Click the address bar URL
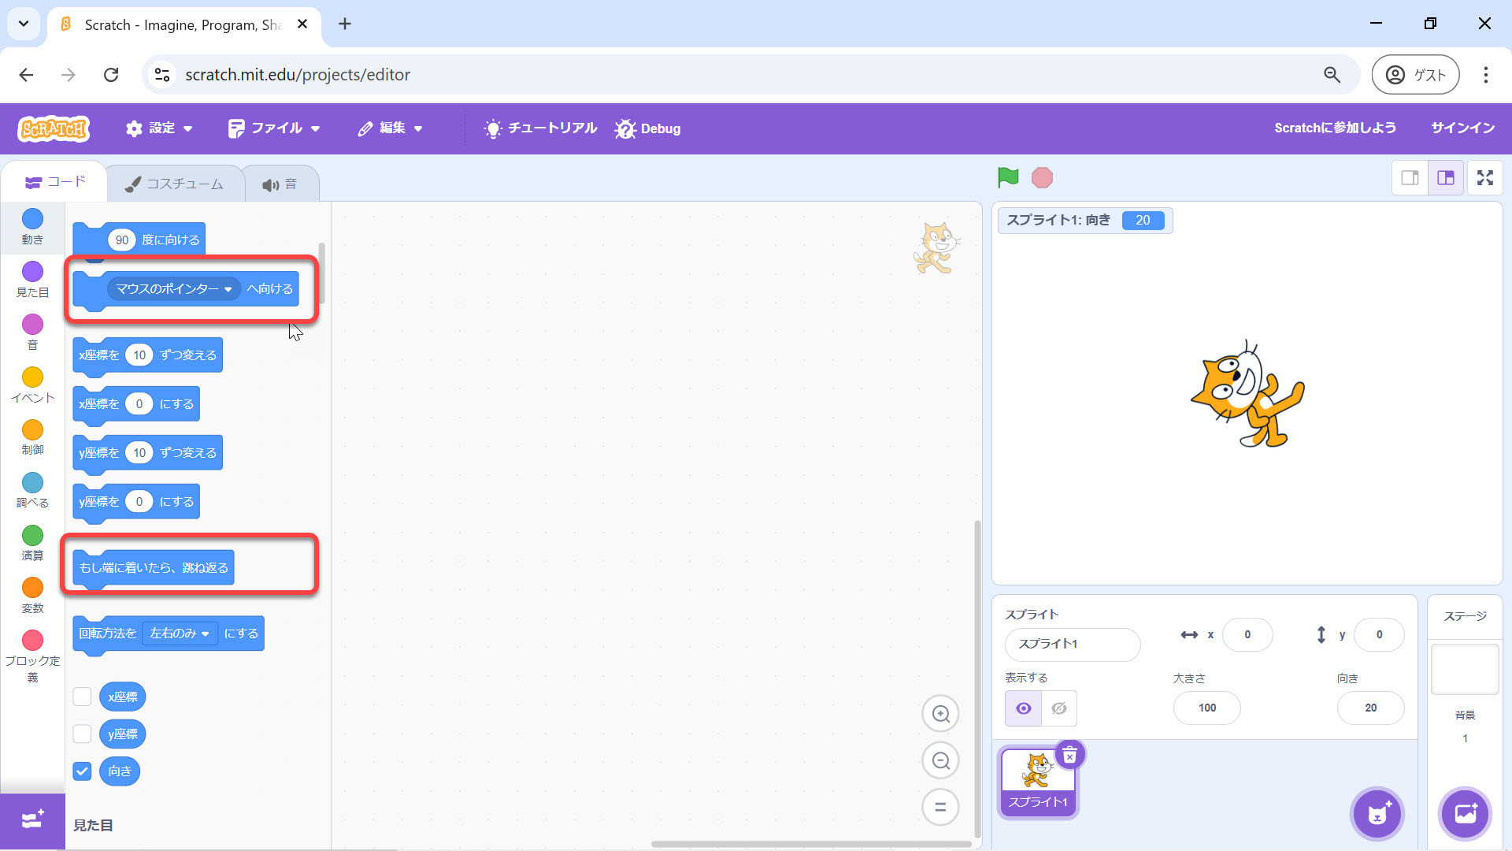Screen dimensions: 1512x851 click(298, 75)
